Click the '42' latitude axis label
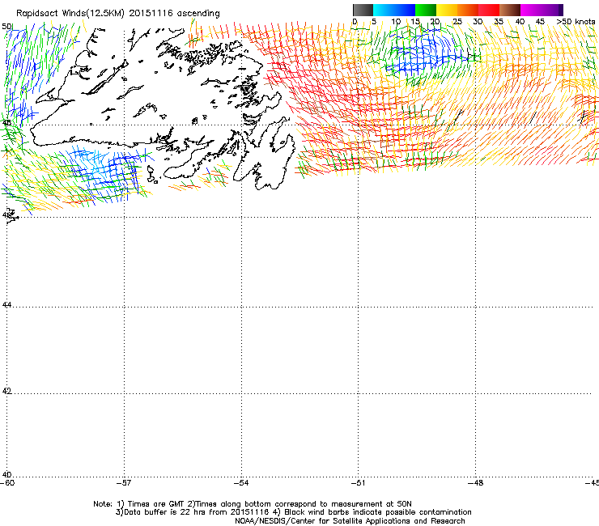599x526 pixels. click(6, 391)
